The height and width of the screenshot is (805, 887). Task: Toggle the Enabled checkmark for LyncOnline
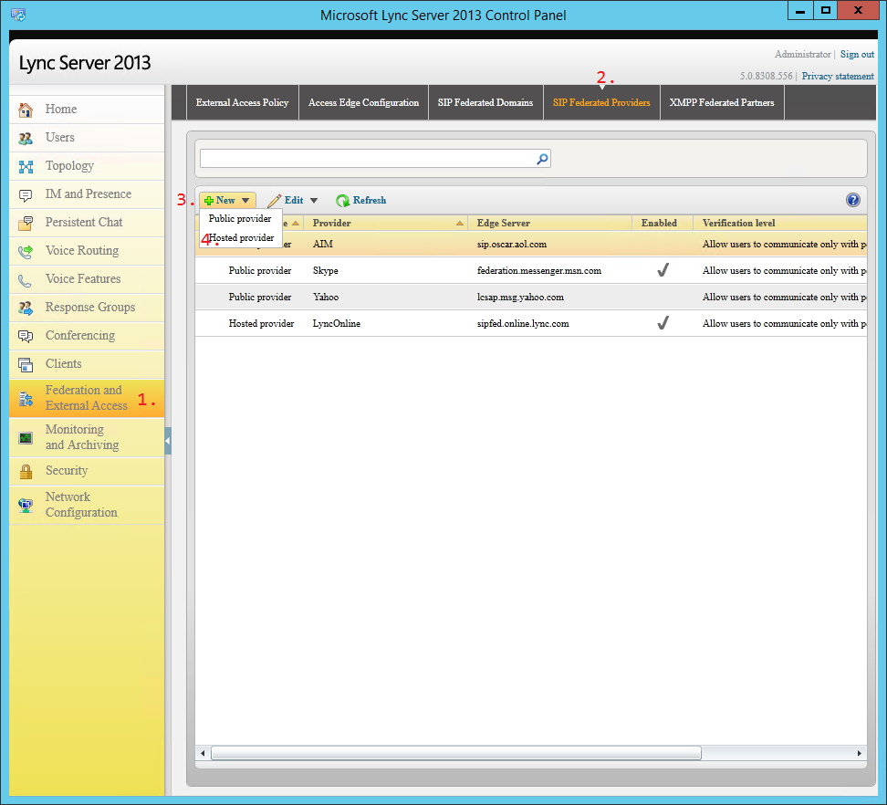point(663,321)
